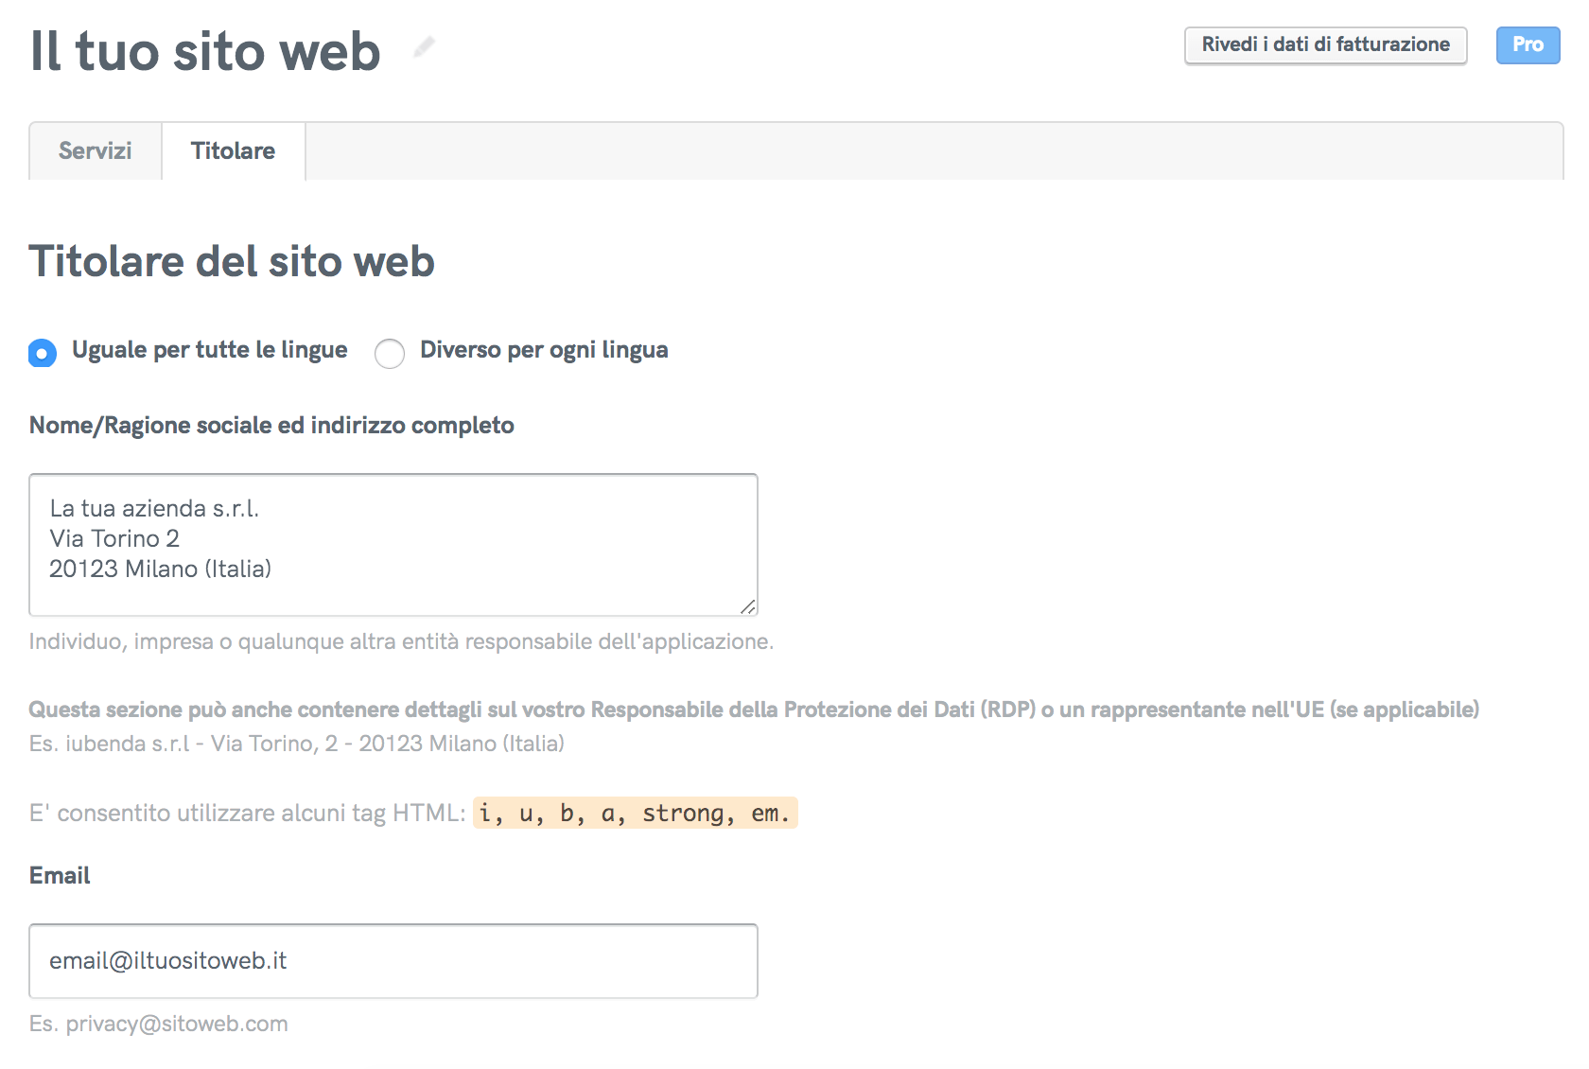Click the bold RDP notice about Responsabile della Protezione
Screen dimensions: 1589x1069
(753, 710)
